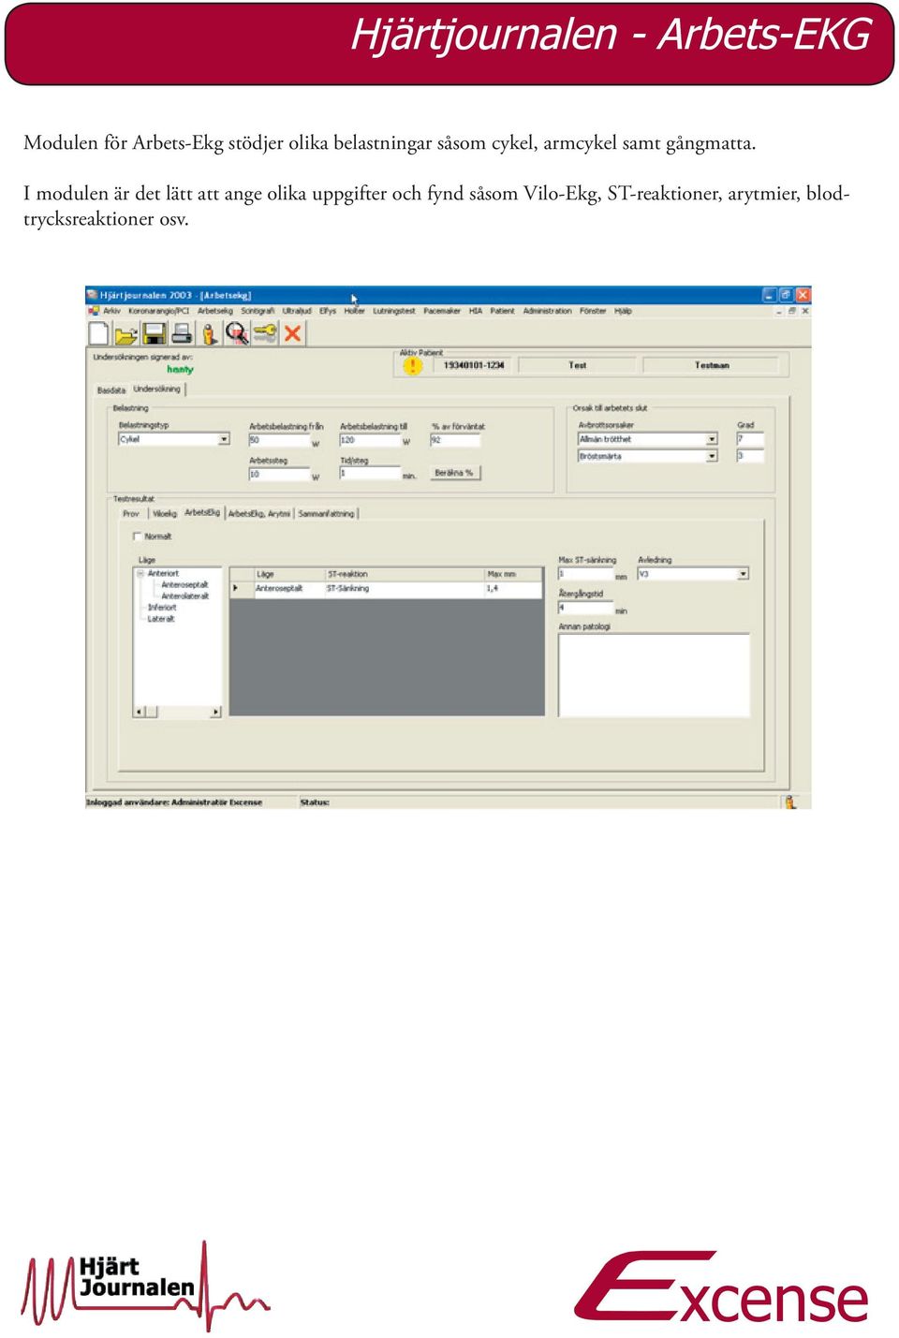
Task: Open the Administration menu
Action: click(x=547, y=311)
